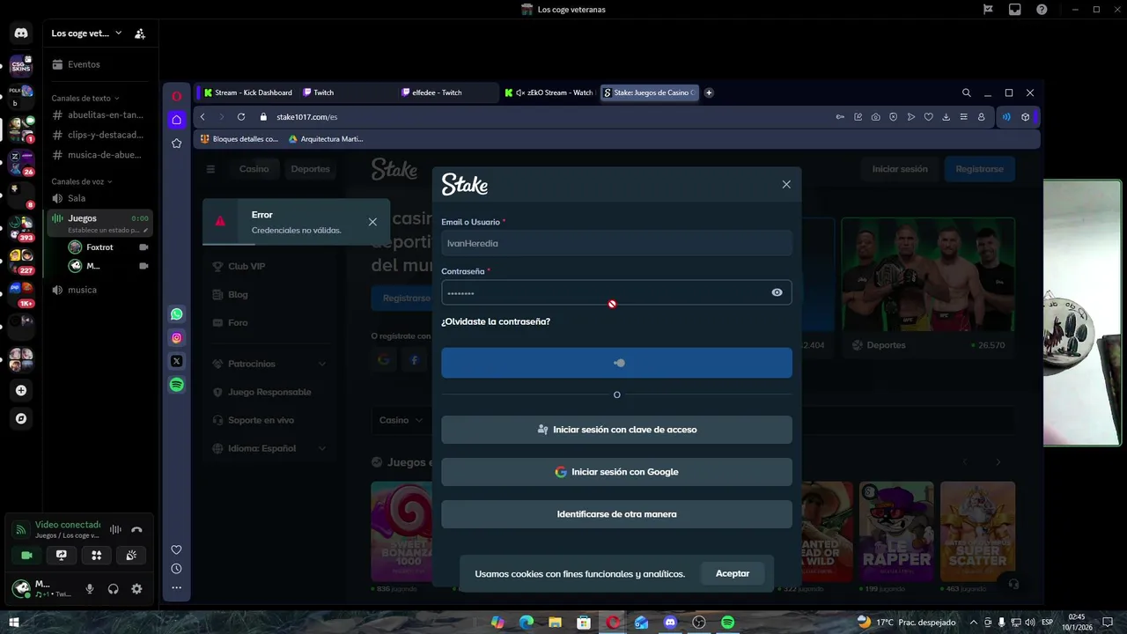Collapse Canales de voz category

point(82,181)
